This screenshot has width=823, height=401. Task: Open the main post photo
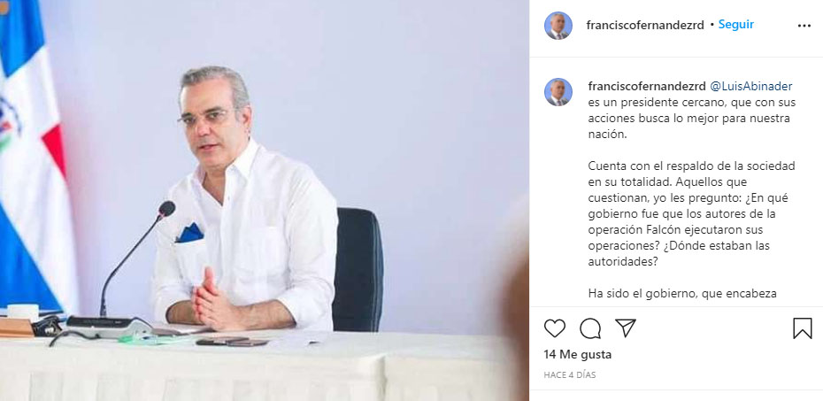click(x=265, y=200)
